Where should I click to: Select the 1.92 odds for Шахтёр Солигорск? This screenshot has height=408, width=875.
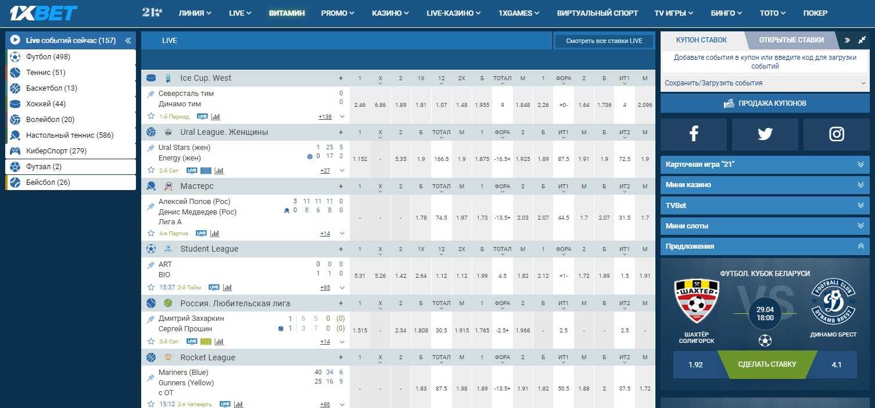[695, 365]
